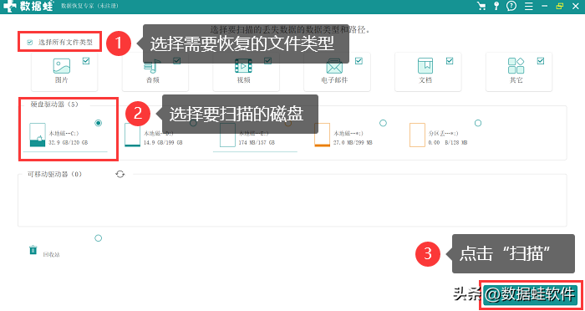Click the 数据蛙 logo in title bar

click(x=28, y=6)
